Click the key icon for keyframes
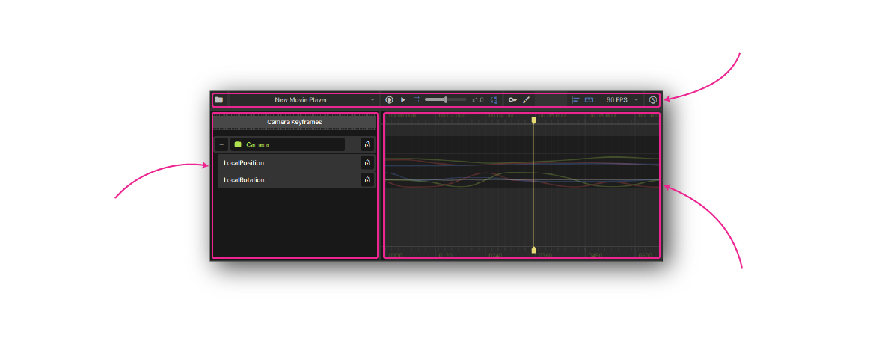This screenshot has height=344, width=873. coord(512,99)
